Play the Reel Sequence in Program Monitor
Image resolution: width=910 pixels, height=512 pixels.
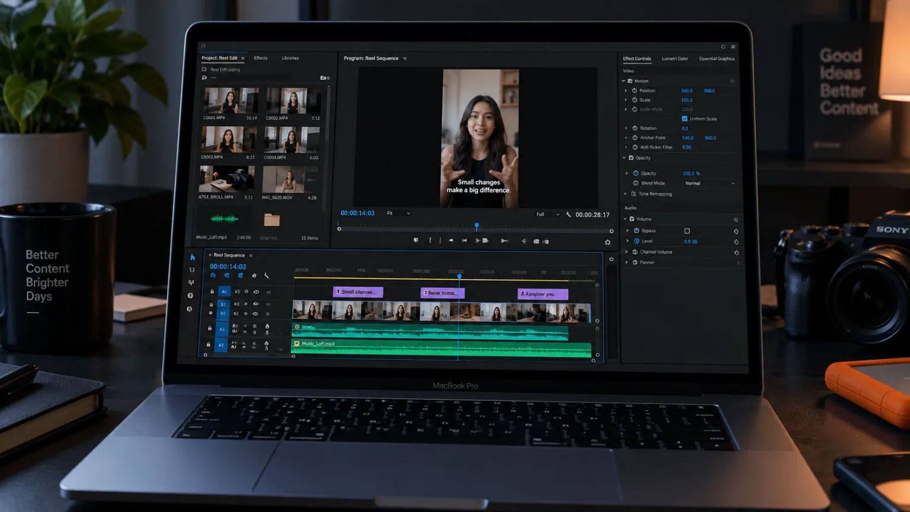coord(478,241)
